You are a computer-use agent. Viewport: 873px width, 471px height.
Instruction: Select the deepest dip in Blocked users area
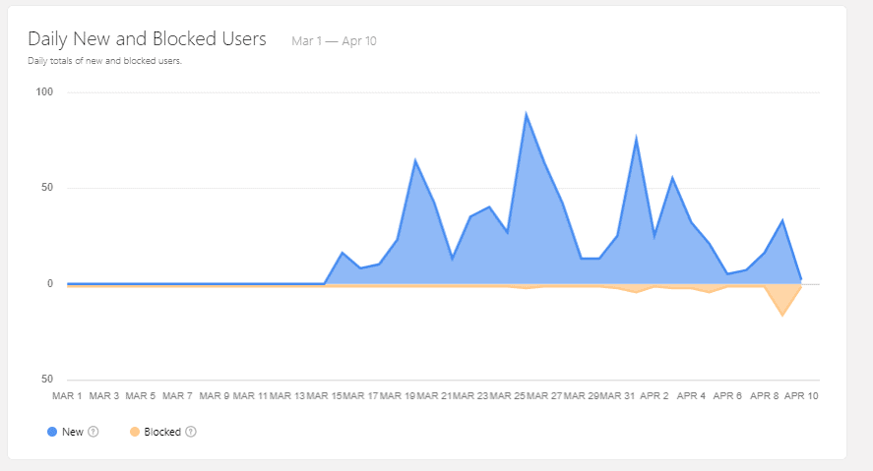coord(783,315)
